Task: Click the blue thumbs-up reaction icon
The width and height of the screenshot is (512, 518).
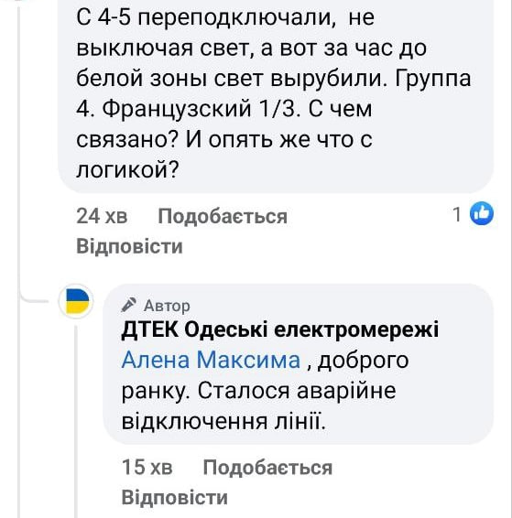Action: click(482, 214)
